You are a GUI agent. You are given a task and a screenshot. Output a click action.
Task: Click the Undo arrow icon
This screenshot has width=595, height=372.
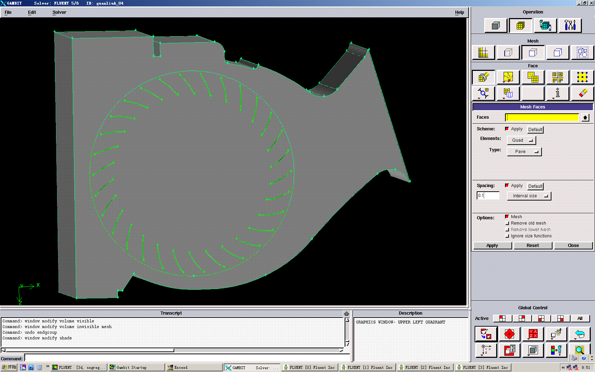[579, 334]
